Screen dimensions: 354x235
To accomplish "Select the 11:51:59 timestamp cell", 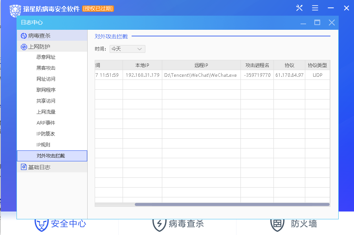I will click(x=109, y=75).
